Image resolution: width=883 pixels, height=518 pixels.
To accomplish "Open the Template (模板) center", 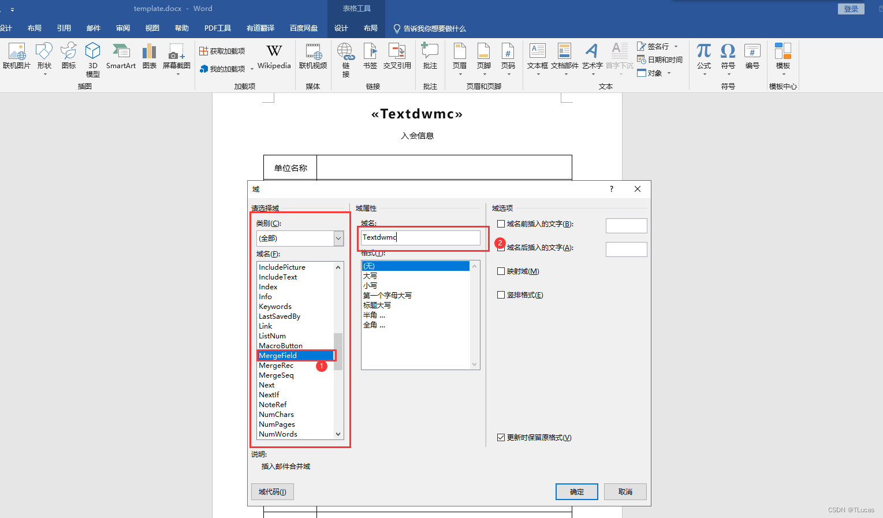I will (x=783, y=58).
